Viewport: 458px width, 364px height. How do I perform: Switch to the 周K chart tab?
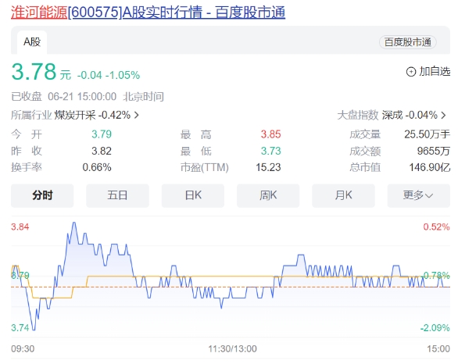[x=268, y=195]
